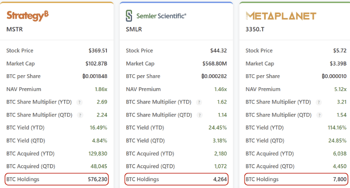Select the 3350.T ticker label
This screenshot has width=350, height=188.
coord(255,29)
